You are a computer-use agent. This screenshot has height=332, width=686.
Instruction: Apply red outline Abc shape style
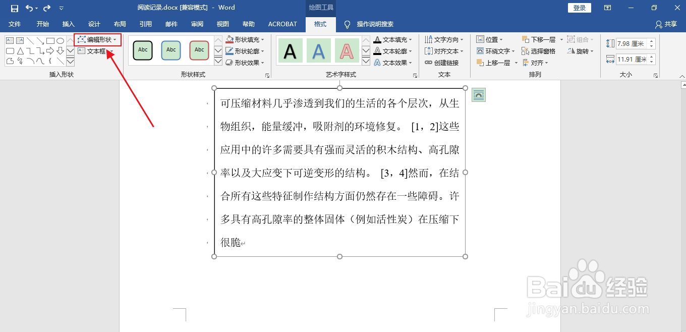[199, 50]
